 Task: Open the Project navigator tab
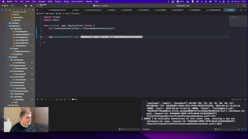pos(2,10)
